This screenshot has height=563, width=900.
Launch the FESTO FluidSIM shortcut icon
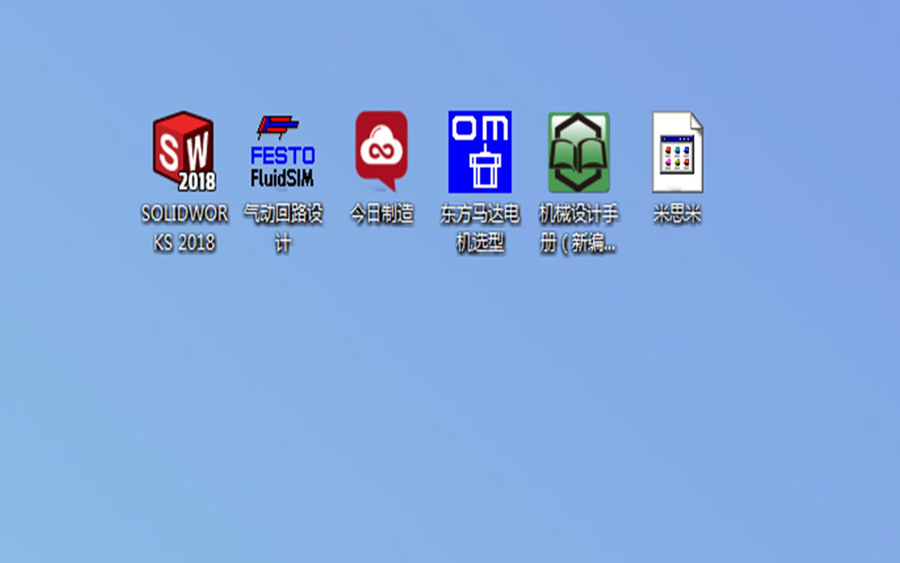pyautogui.click(x=282, y=152)
